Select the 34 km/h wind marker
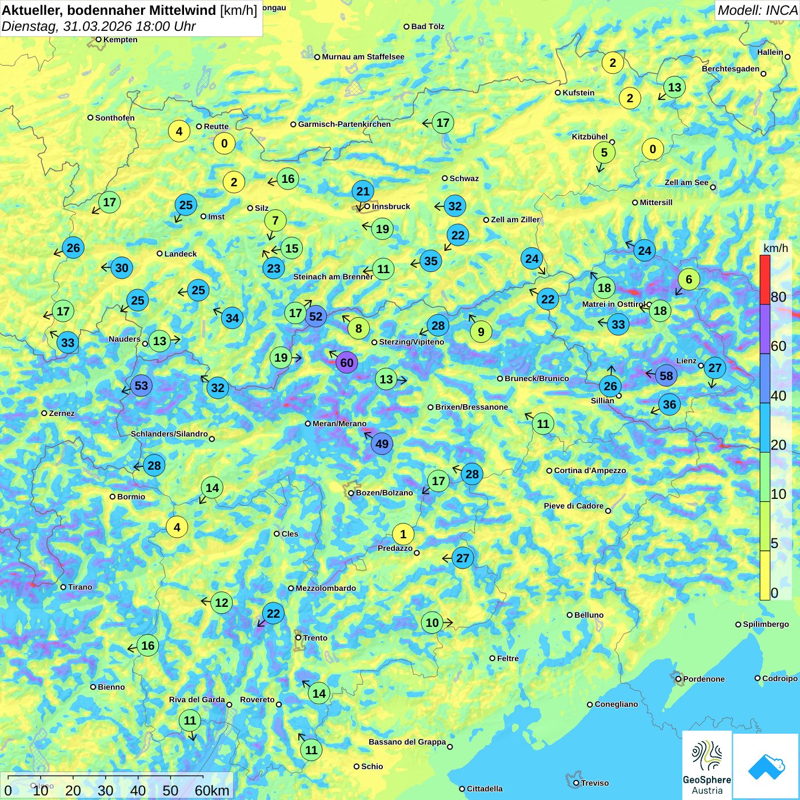Image resolution: width=800 pixels, height=800 pixels. (232, 318)
